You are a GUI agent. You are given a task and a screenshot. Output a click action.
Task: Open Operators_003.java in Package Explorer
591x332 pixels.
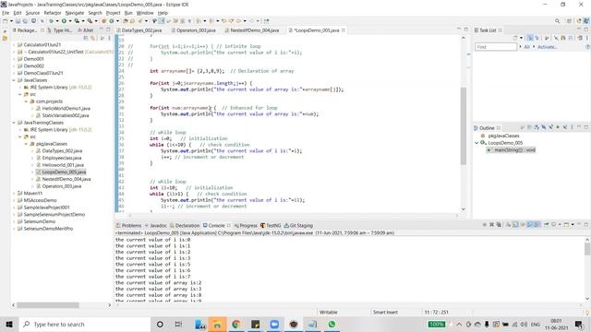62,186
